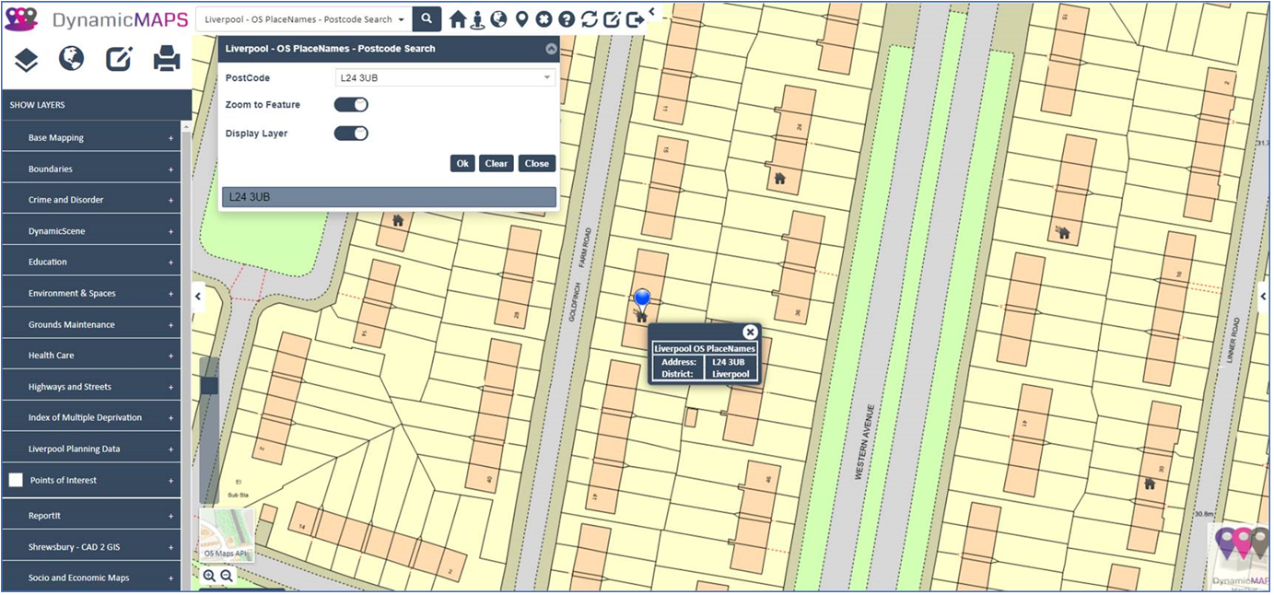Expand the Grounds Maintenance group

click(x=171, y=325)
